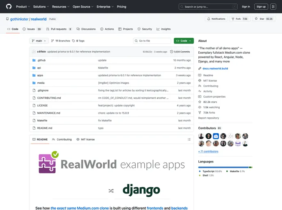Image resolution: width=282 pixels, height=210 pixels.
Task: Click the pulse icon beside Activity
Action: [x=200, y=91]
